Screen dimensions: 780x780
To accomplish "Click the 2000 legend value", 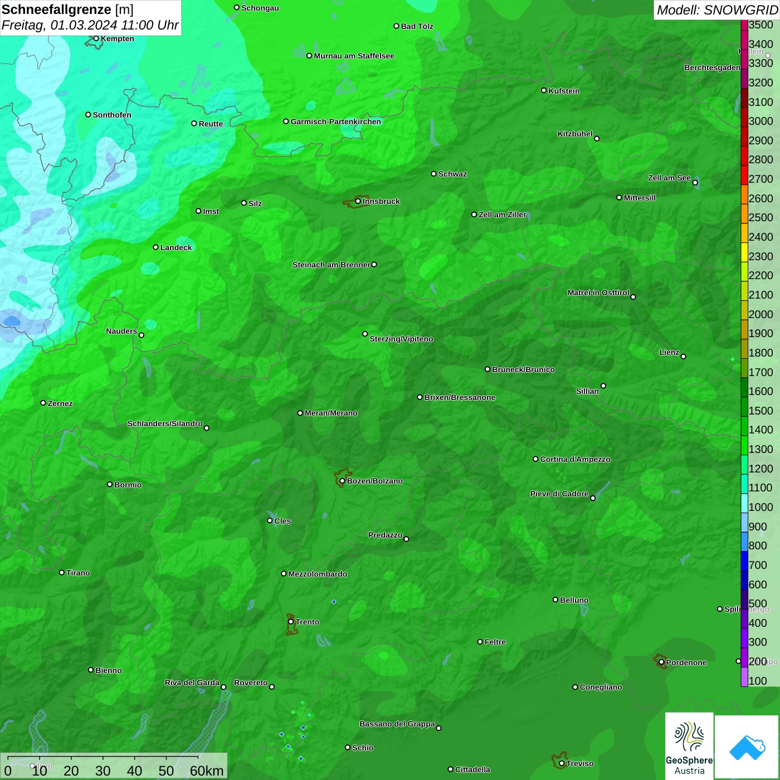I will (761, 314).
